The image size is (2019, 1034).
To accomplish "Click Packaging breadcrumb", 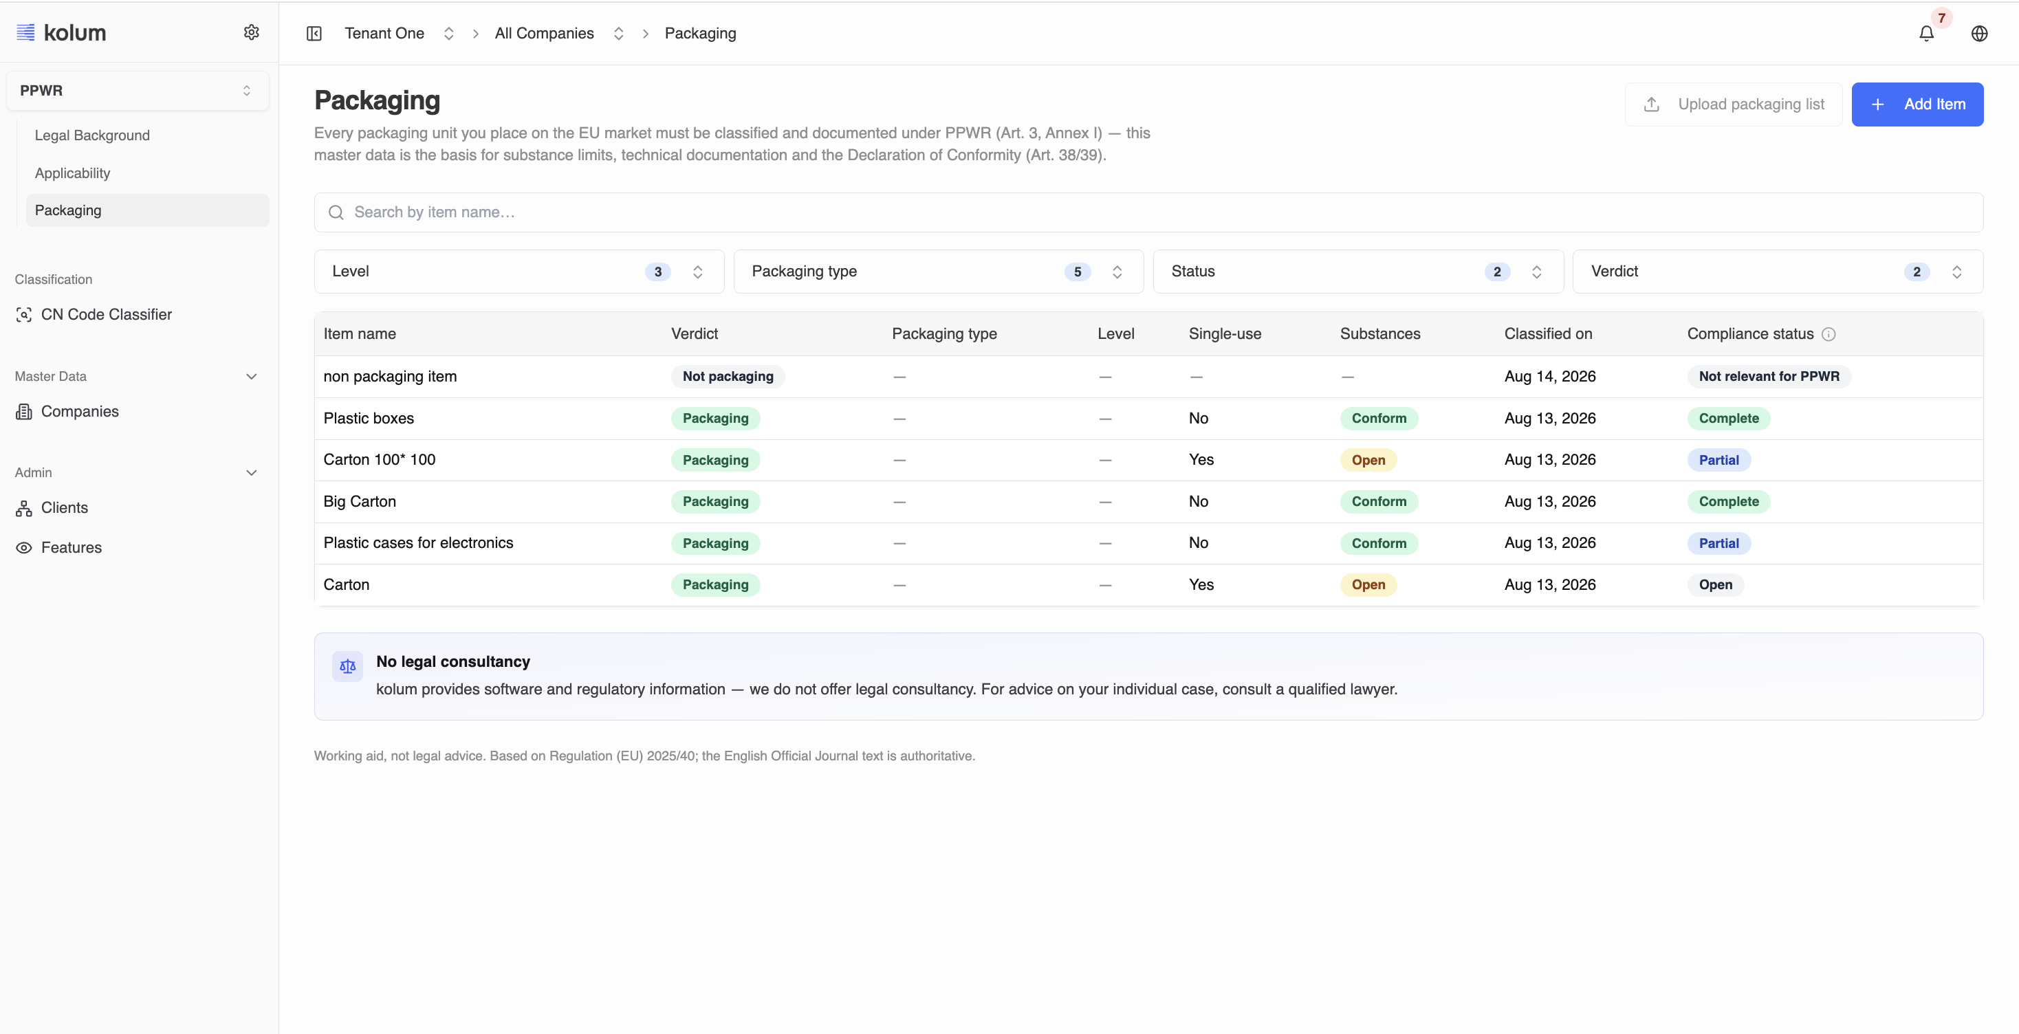I will point(700,33).
